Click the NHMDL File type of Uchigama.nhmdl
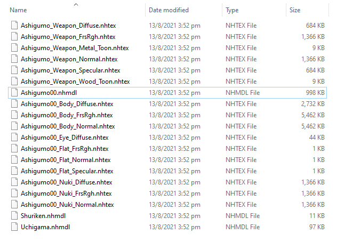This screenshot has width=345, height=250. [x=243, y=227]
